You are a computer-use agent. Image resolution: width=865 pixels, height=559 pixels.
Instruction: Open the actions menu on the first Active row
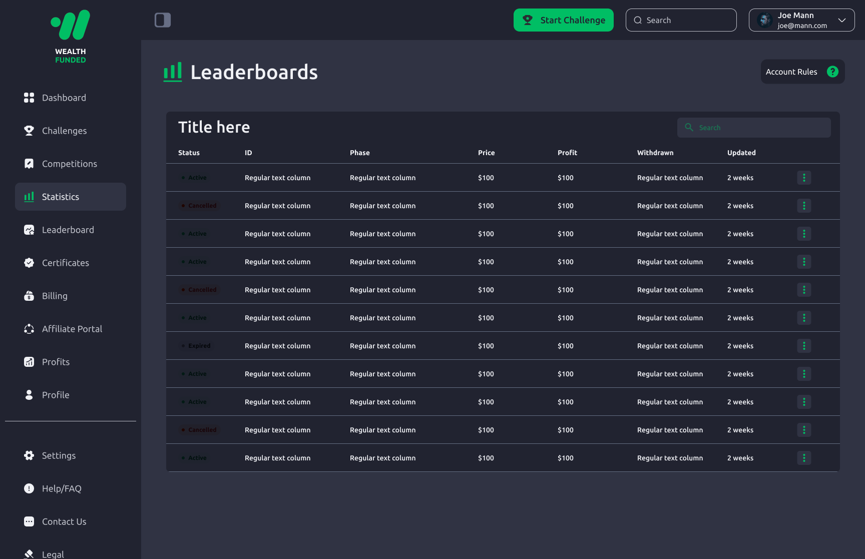coord(804,177)
